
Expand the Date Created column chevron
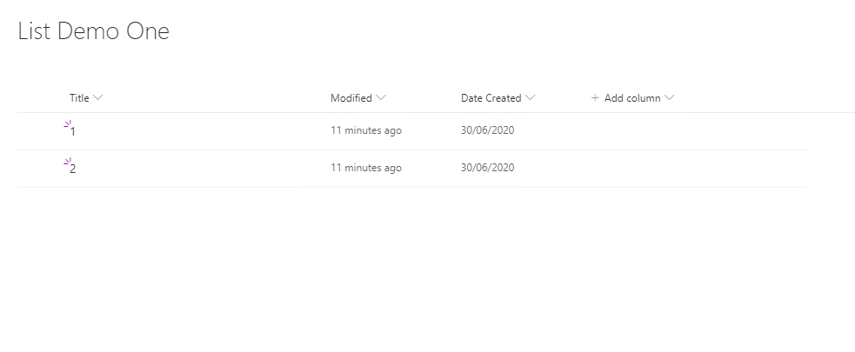tap(530, 98)
